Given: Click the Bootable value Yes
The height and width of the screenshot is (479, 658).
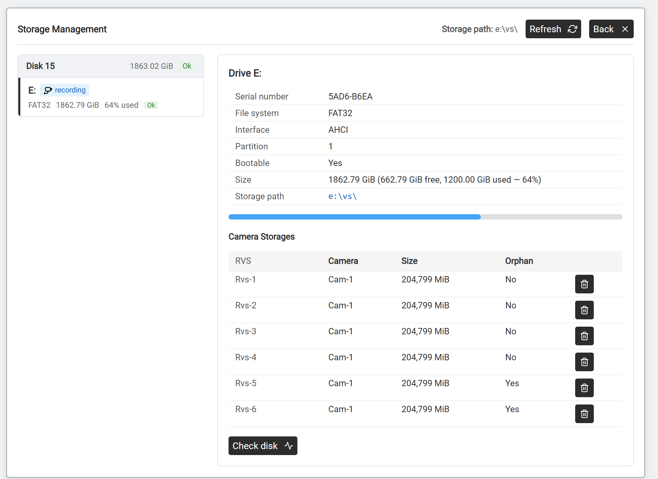Looking at the screenshot, I should click(x=335, y=163).
